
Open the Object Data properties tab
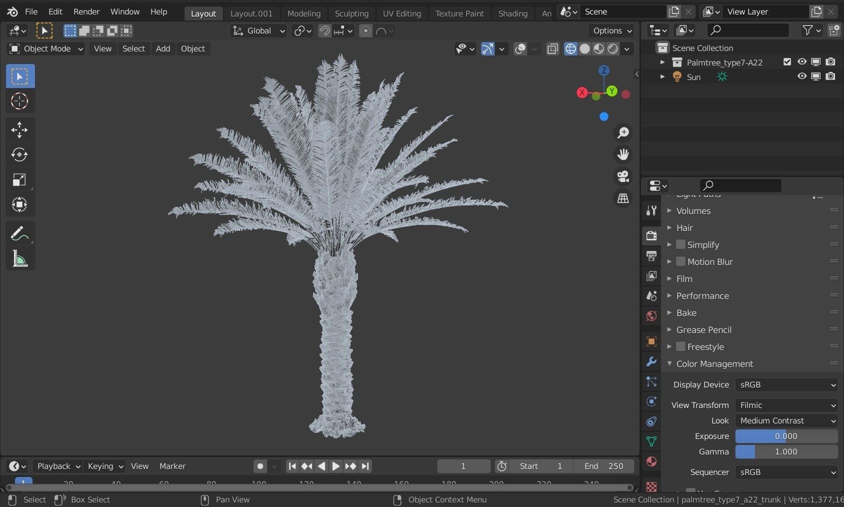(651, 441)
